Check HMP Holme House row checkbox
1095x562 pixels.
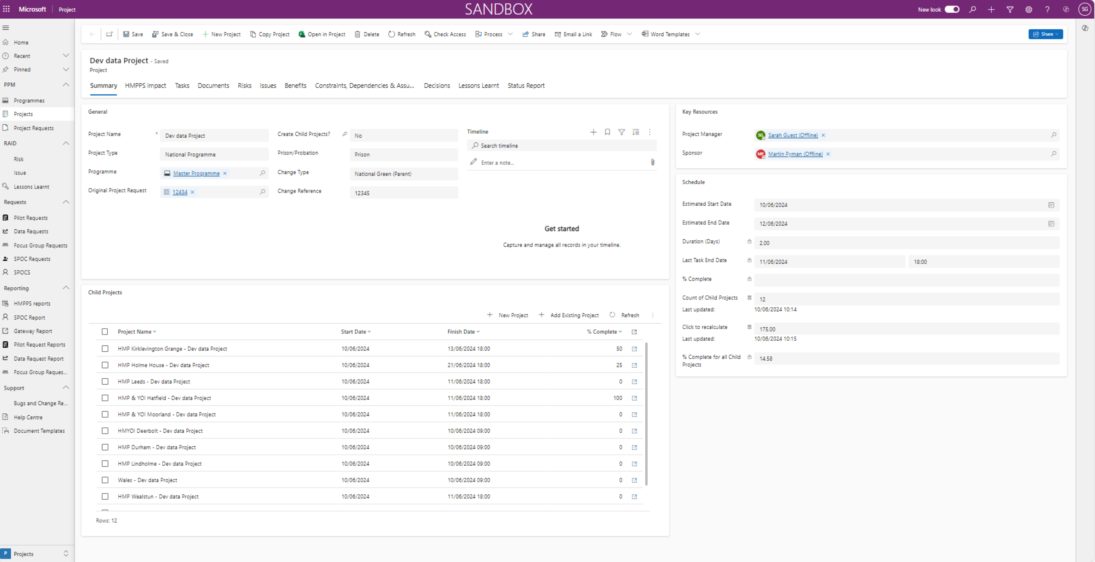[x=104, y=365]
